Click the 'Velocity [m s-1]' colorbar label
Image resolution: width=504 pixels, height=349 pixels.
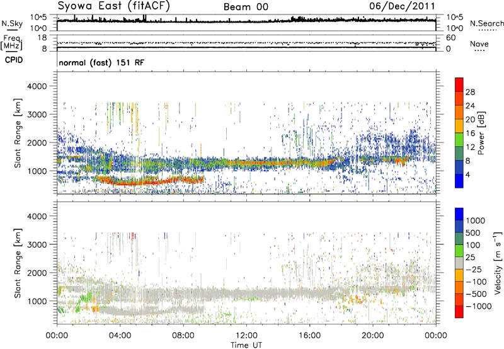pyautogui.click(x=498, y=263)
